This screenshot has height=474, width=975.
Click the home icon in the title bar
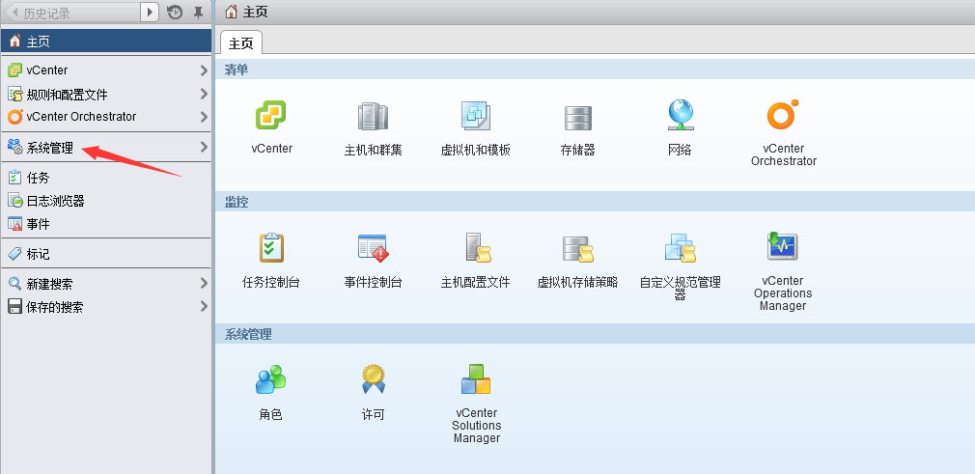point(232,12)
